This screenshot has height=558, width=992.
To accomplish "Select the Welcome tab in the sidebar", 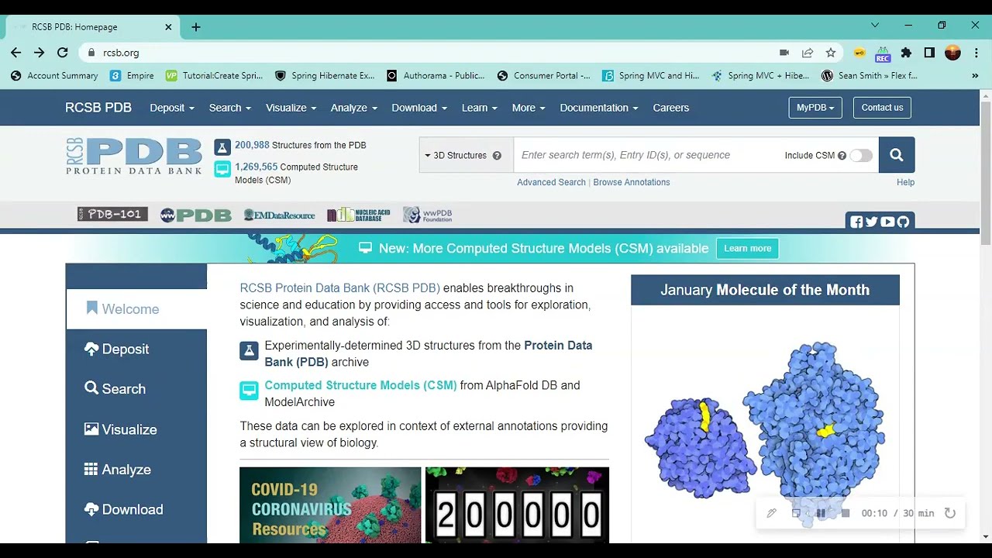I will click(x=136, y=309).
